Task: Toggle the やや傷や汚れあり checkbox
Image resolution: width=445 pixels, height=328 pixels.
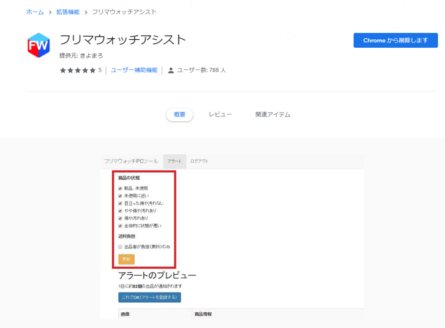Action: point(120,211)
